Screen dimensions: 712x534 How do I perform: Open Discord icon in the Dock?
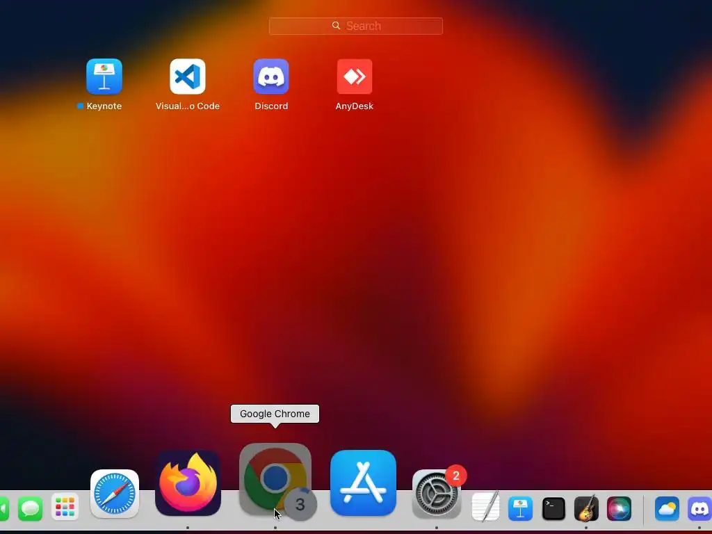pyautogui.click(x=699, y=508)
